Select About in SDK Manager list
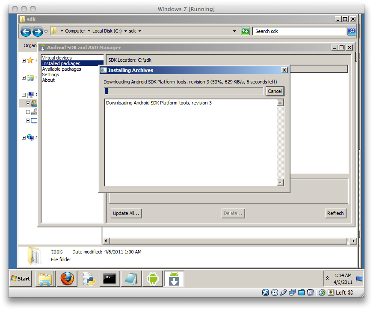This screenshot has height=310, width=373. point(72,80)
